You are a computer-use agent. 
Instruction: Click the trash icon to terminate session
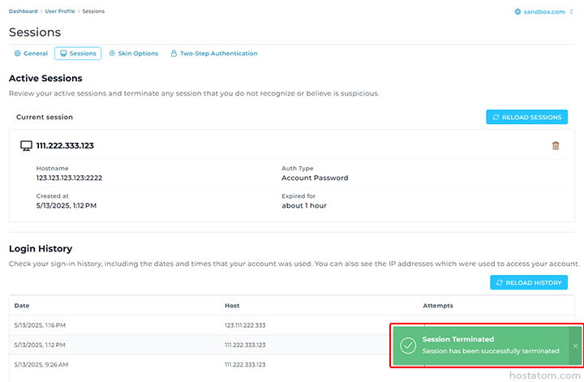556,146
